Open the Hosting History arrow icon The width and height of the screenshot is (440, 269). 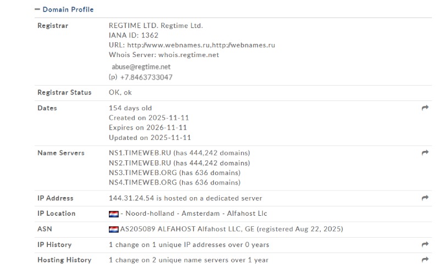click(425, 260)
